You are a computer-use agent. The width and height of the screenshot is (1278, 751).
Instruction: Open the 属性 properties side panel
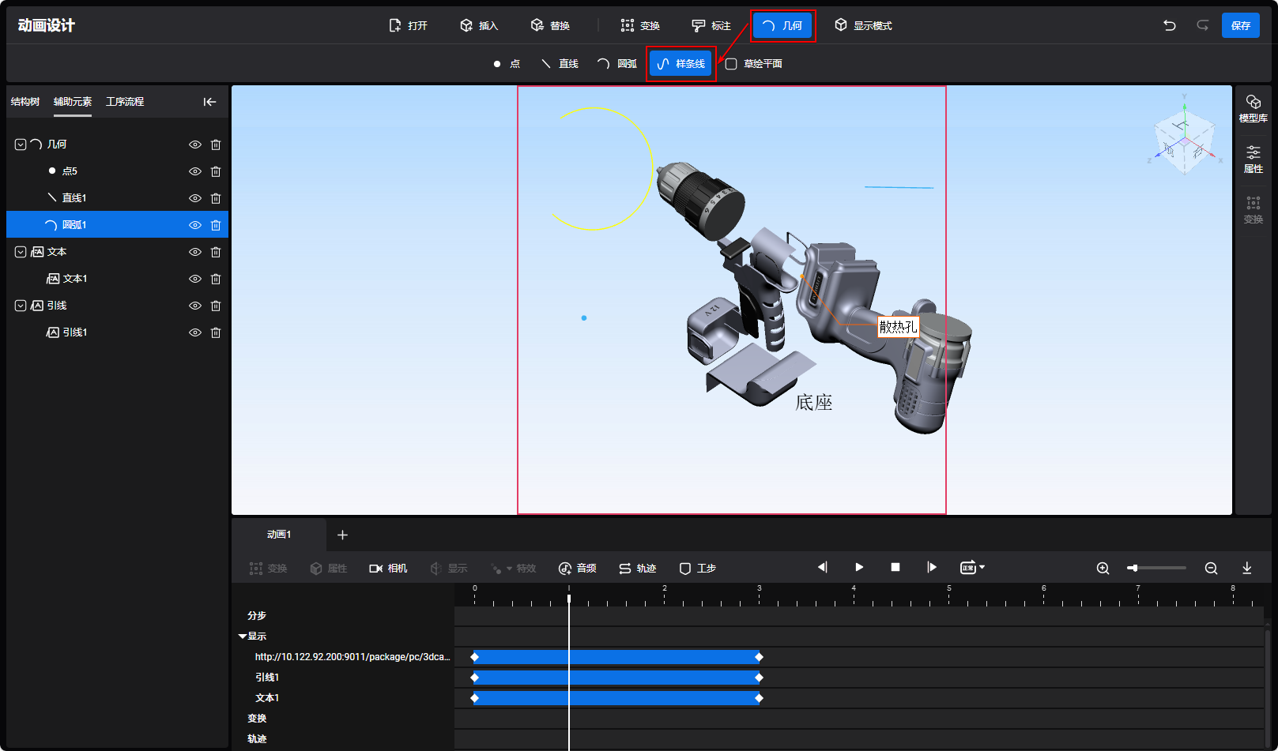(1253, 159)
